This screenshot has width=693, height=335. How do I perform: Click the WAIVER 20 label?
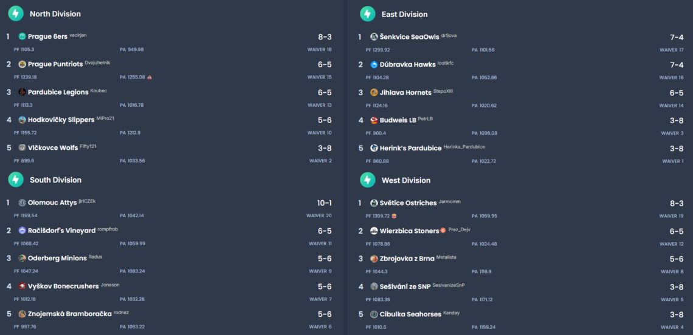point(319,215)
